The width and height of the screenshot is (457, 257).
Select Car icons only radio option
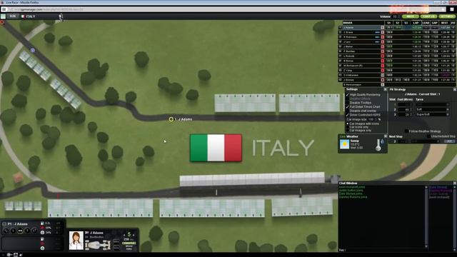348,127
